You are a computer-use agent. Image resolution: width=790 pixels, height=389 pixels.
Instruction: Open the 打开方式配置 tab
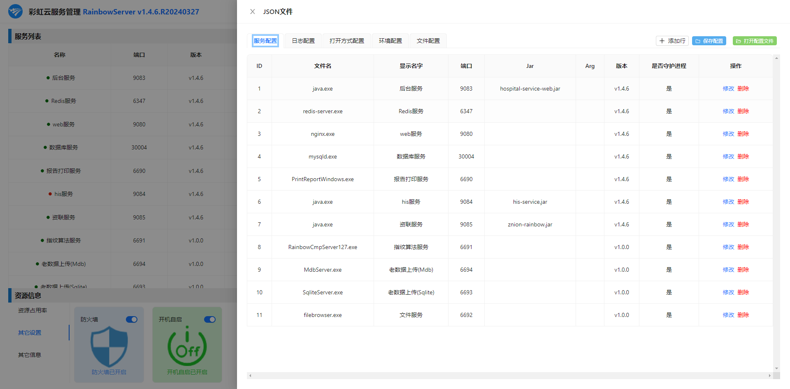tap(347, 41)
